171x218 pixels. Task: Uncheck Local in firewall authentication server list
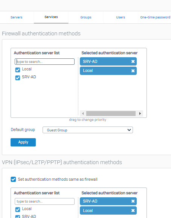pyautogui.click(x=18, y=70)
